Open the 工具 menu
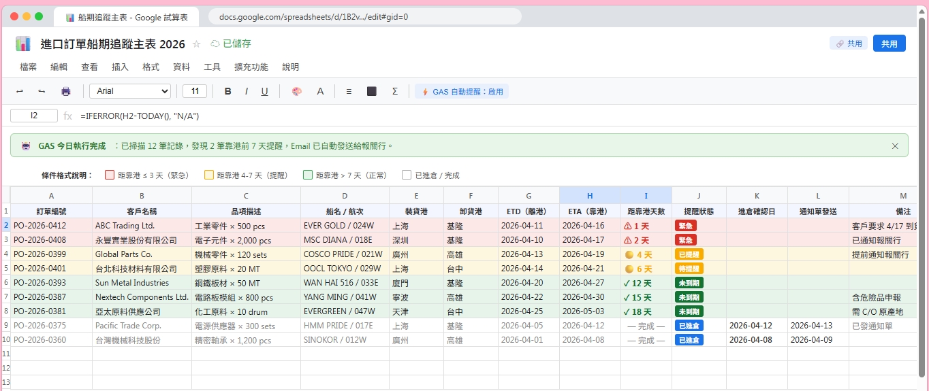Image resolution: width=929 pixels, height=391 pixels. click(212, 67)
